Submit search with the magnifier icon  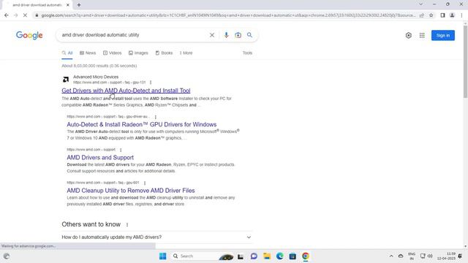[249, 35]
